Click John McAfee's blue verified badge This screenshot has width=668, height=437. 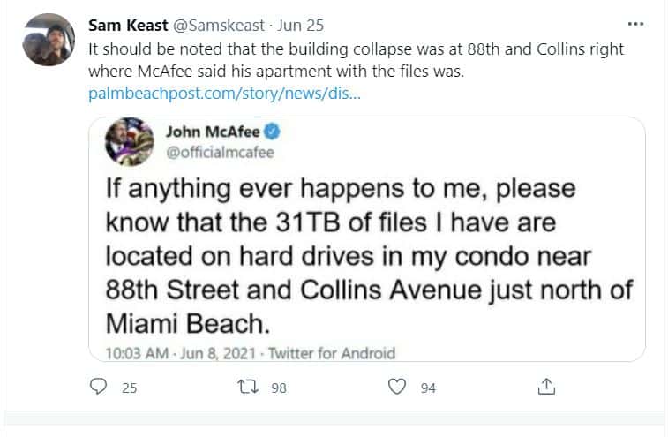(x=274, y=133)
